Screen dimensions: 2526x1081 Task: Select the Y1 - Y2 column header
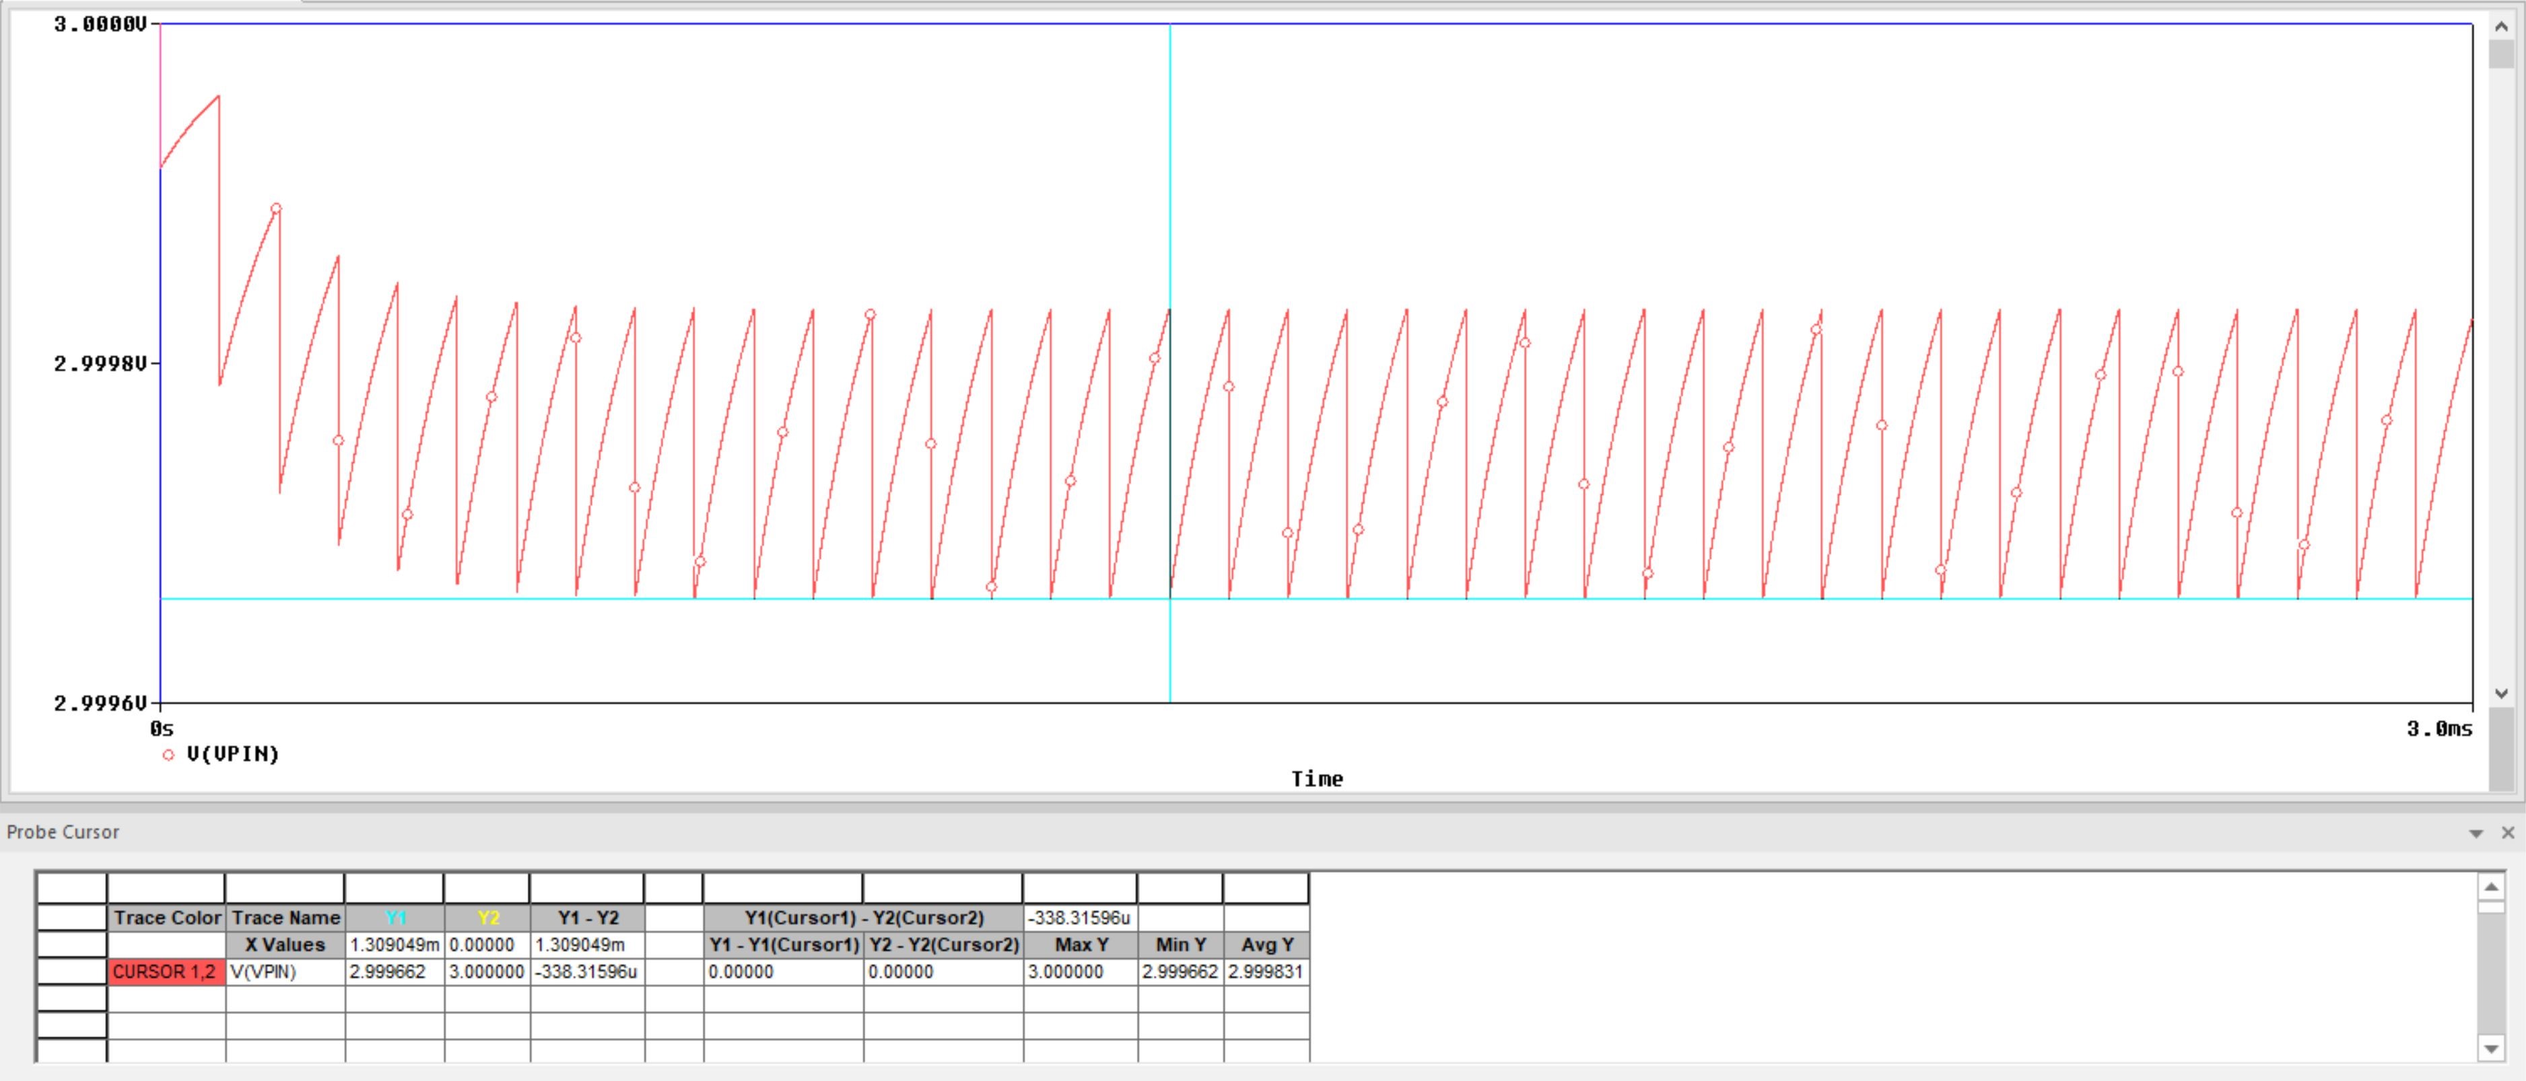coord(587,918)
